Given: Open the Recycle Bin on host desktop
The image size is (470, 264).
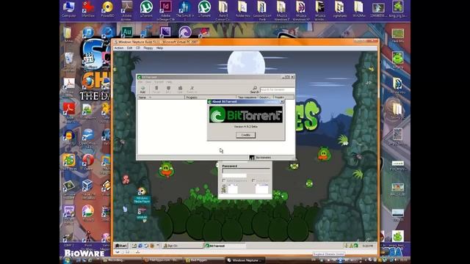Looking at the screenshot, I should (x=69, y=60).
